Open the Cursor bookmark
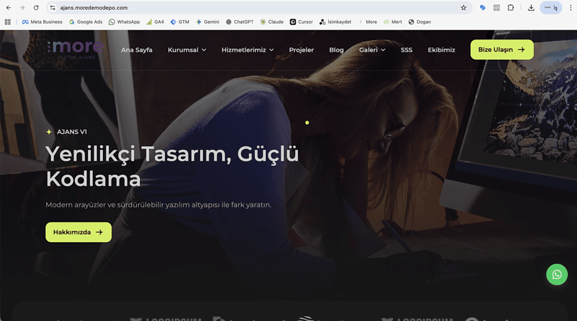This screenshot has width=577, height=321. point(301,22)
